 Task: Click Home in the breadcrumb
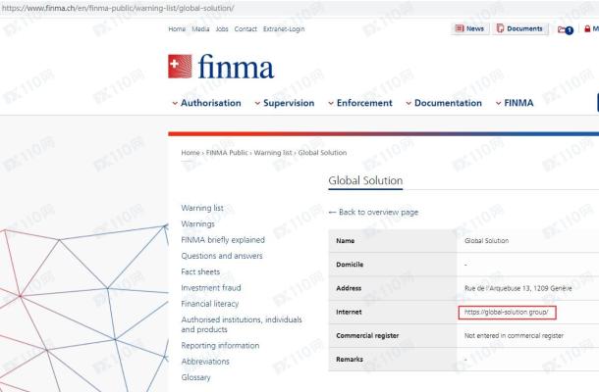point(191,153)
